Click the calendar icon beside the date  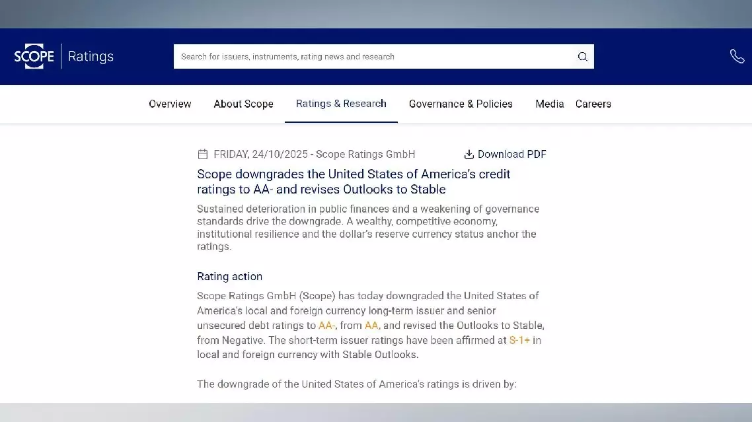[x=203, y=155]
